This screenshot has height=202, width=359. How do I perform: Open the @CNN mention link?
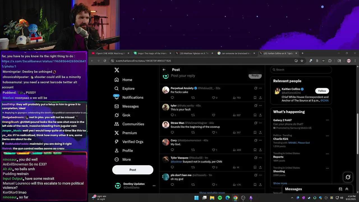(324, 100)
